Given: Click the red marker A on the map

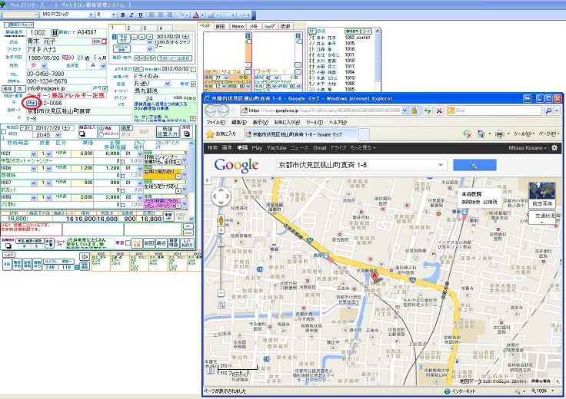Looking at the screenshot, I should 375,277.
